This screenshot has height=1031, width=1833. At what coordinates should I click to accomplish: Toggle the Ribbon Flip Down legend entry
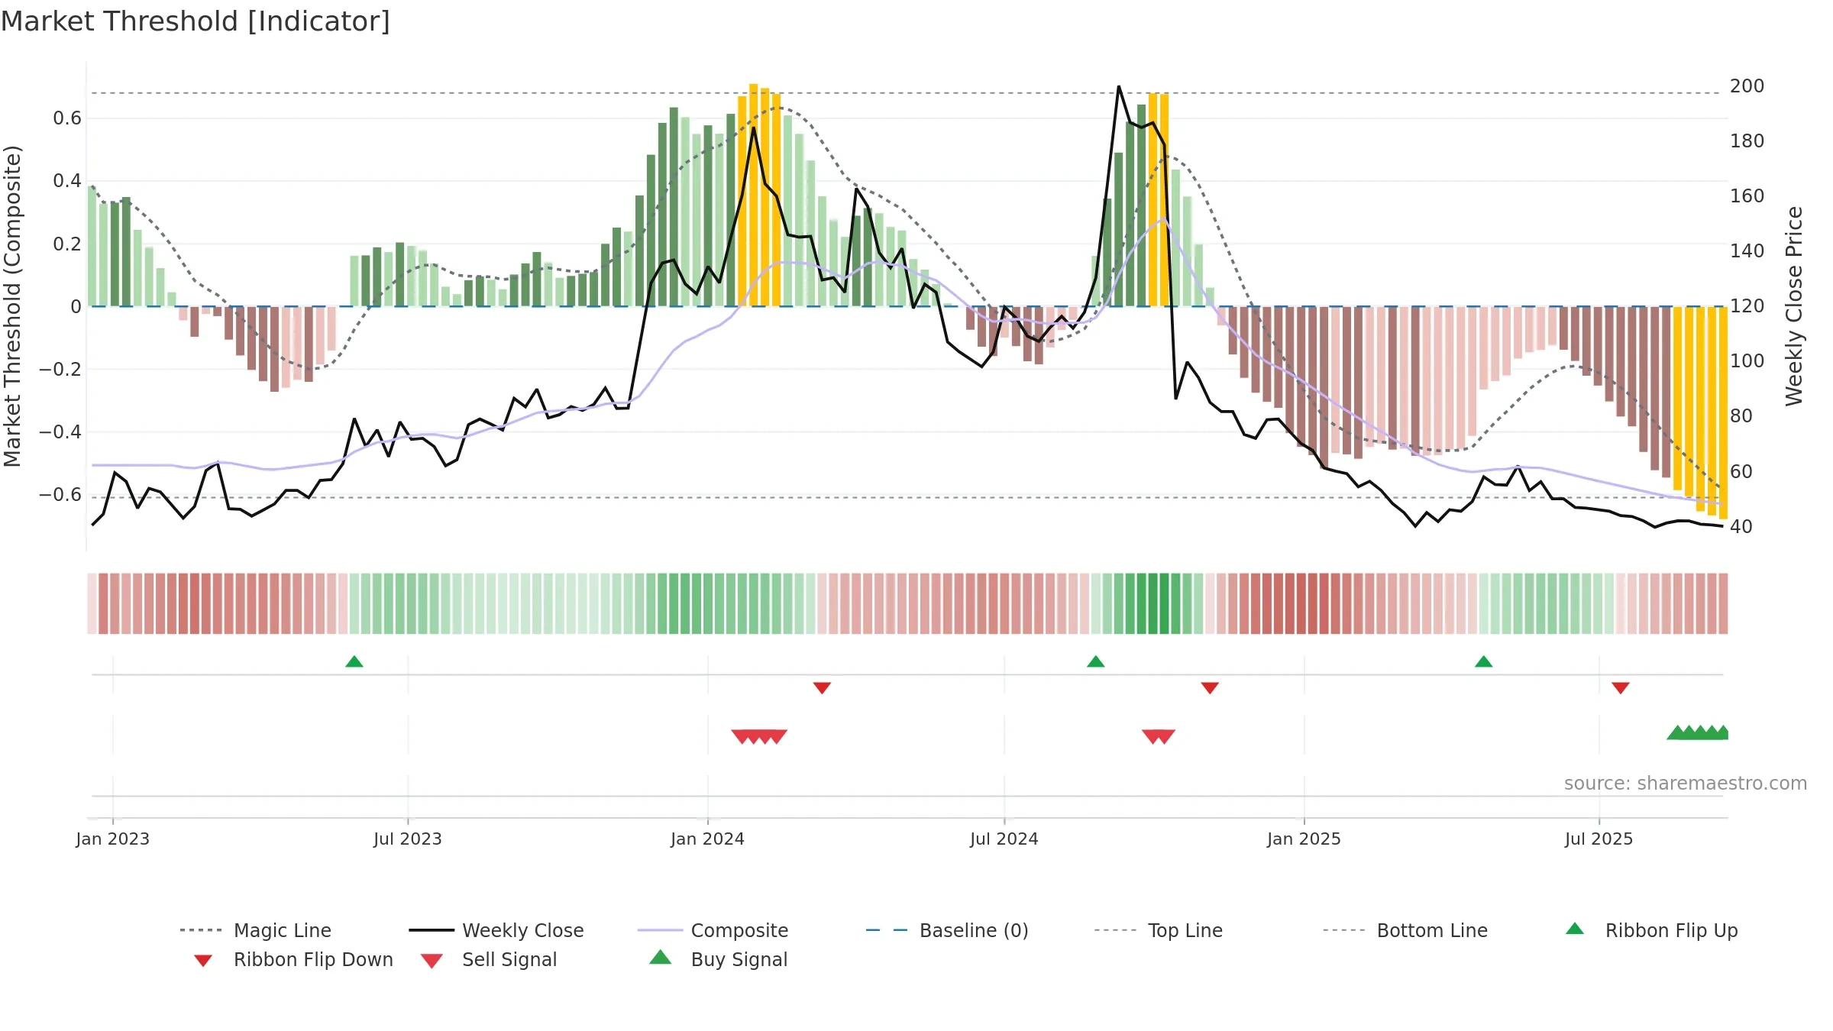(x=293, y=959)
